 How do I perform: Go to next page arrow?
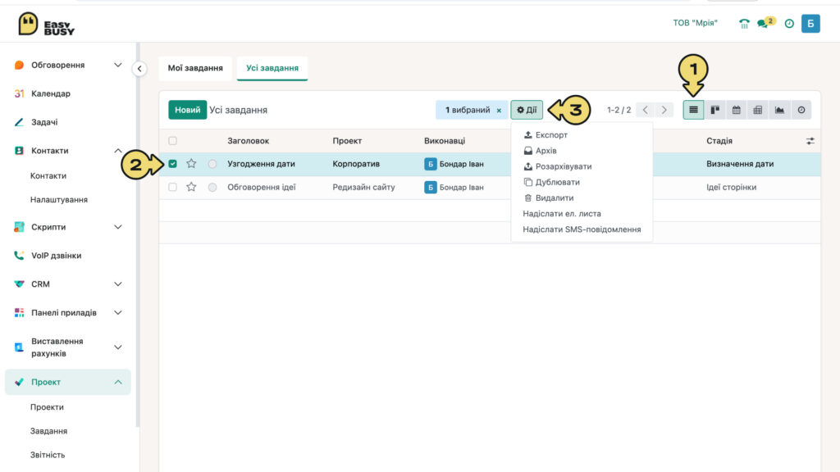tap(664, 110)
